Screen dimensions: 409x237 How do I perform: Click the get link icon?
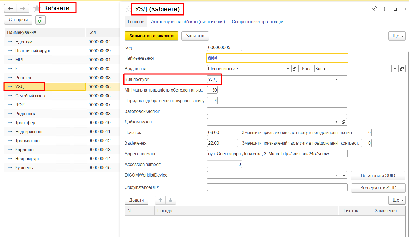[x=374, y=9]
